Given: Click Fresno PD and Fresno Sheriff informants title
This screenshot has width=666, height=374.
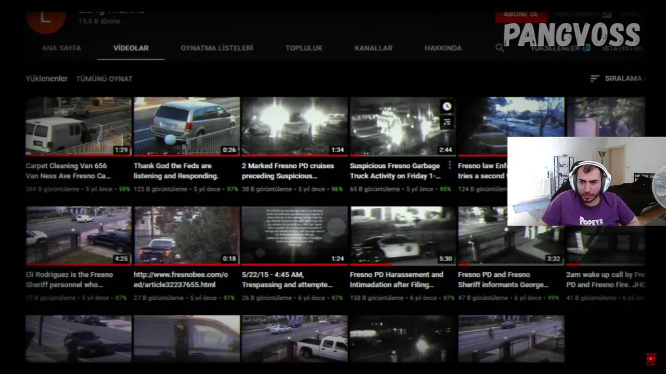Looking at the screenshot, I should pyautogui.click(x=503, y=279).
